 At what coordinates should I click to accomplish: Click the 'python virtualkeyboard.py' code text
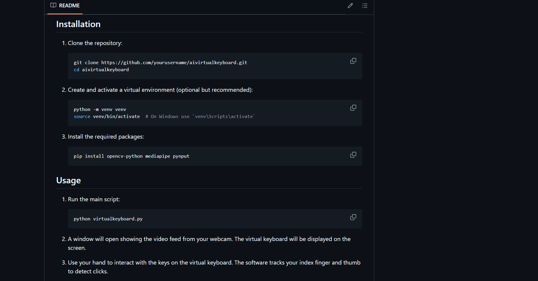coord(108,219)
